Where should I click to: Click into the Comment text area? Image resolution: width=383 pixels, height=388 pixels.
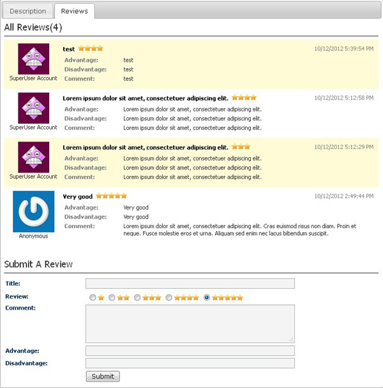(x=190, y=324)
